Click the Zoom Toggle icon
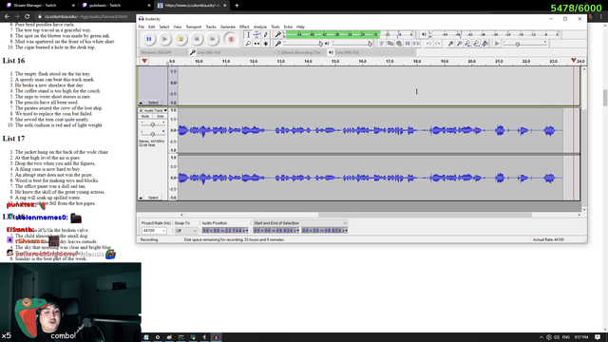608x342 pixels. coord(484,44)
